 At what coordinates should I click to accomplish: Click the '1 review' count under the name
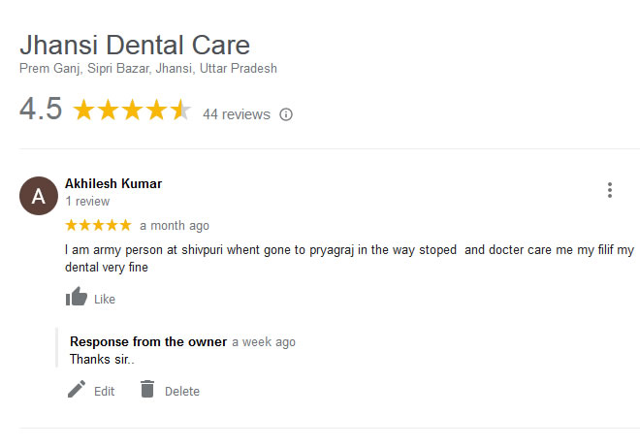(87, 202)
